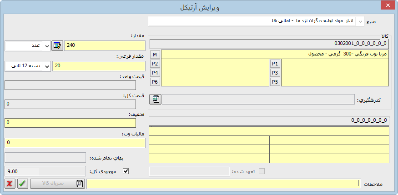Open the quantity calculator icon beside 240
398x195 pixels.
[57, 46]
